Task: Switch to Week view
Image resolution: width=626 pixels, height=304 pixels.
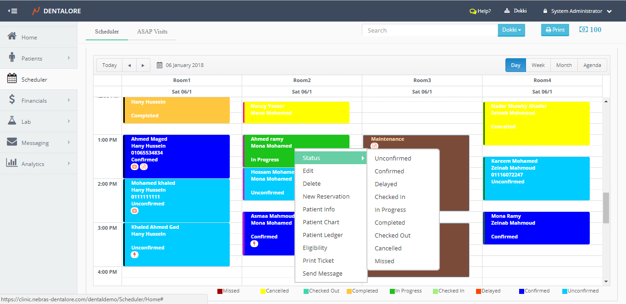Action: [x=538, y=65]
